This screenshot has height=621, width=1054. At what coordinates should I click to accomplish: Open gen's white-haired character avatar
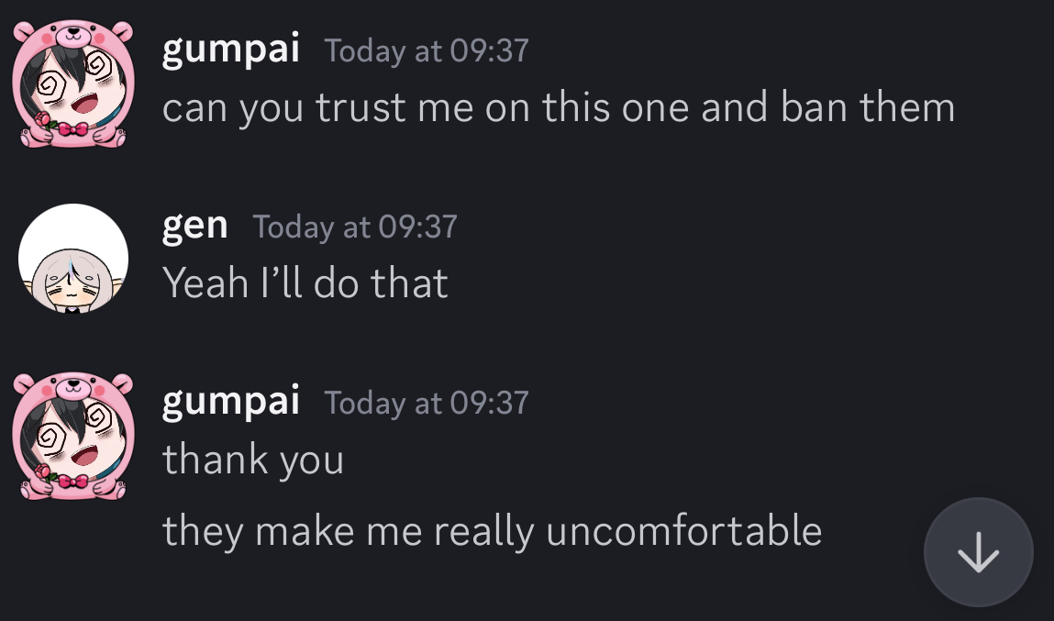pyautogui.click(x=73, y=259)
